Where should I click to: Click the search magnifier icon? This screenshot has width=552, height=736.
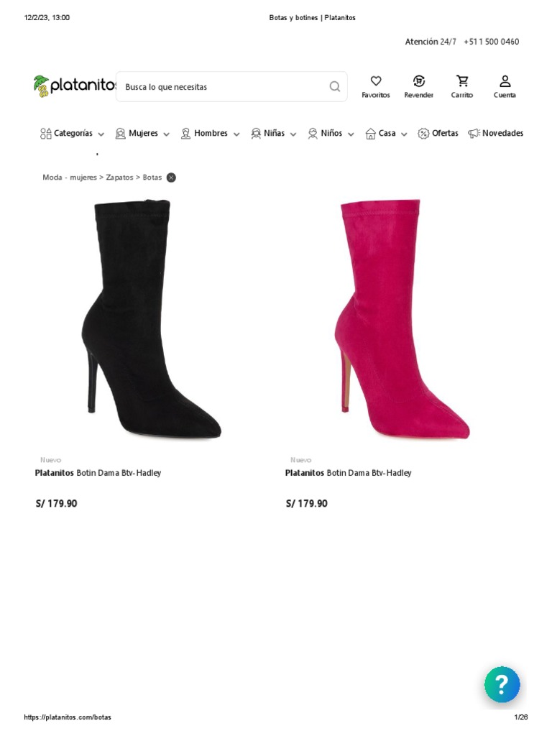335,86
